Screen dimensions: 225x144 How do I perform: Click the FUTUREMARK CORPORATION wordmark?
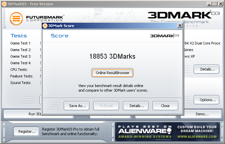[x=45, y=18]
